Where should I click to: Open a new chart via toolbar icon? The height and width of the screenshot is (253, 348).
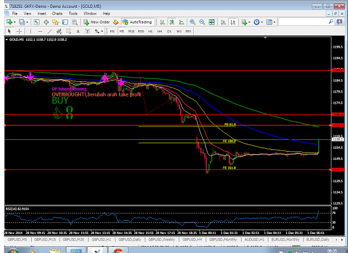[9, 22]
